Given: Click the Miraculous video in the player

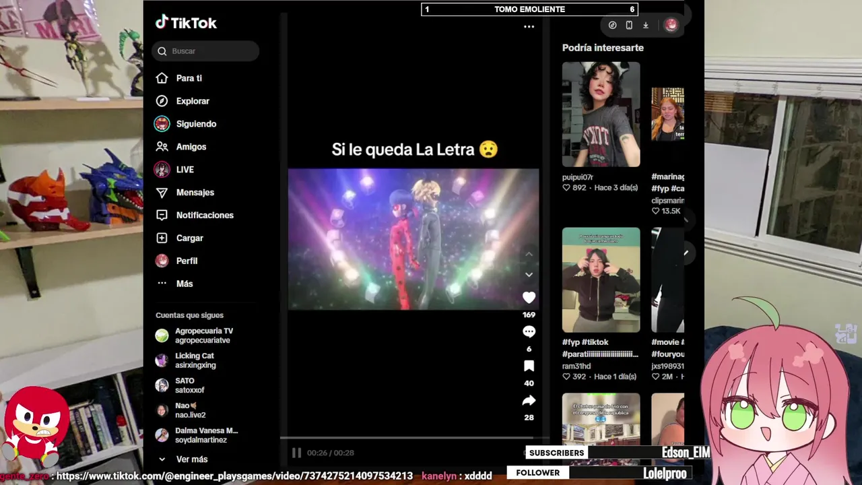Looking at the screenshot, I should point(413,239).
